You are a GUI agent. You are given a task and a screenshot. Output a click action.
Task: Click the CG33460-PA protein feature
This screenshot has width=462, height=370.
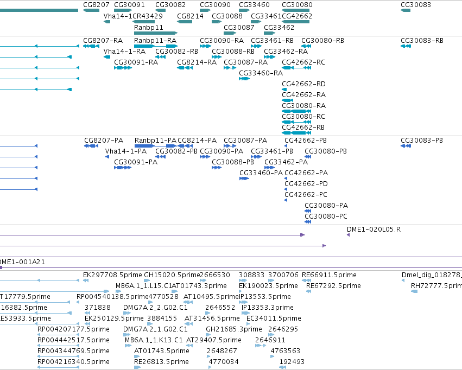click(244, 178)
